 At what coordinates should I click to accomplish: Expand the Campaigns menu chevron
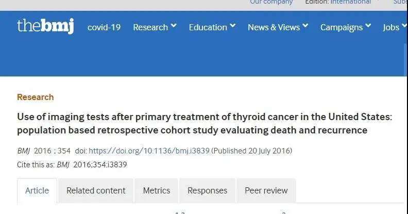click(x=368, y=26)
